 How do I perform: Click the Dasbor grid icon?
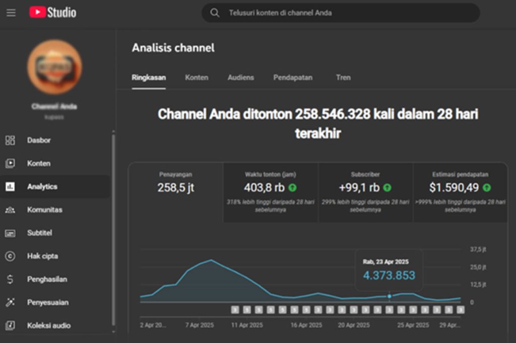pos(10,140)
